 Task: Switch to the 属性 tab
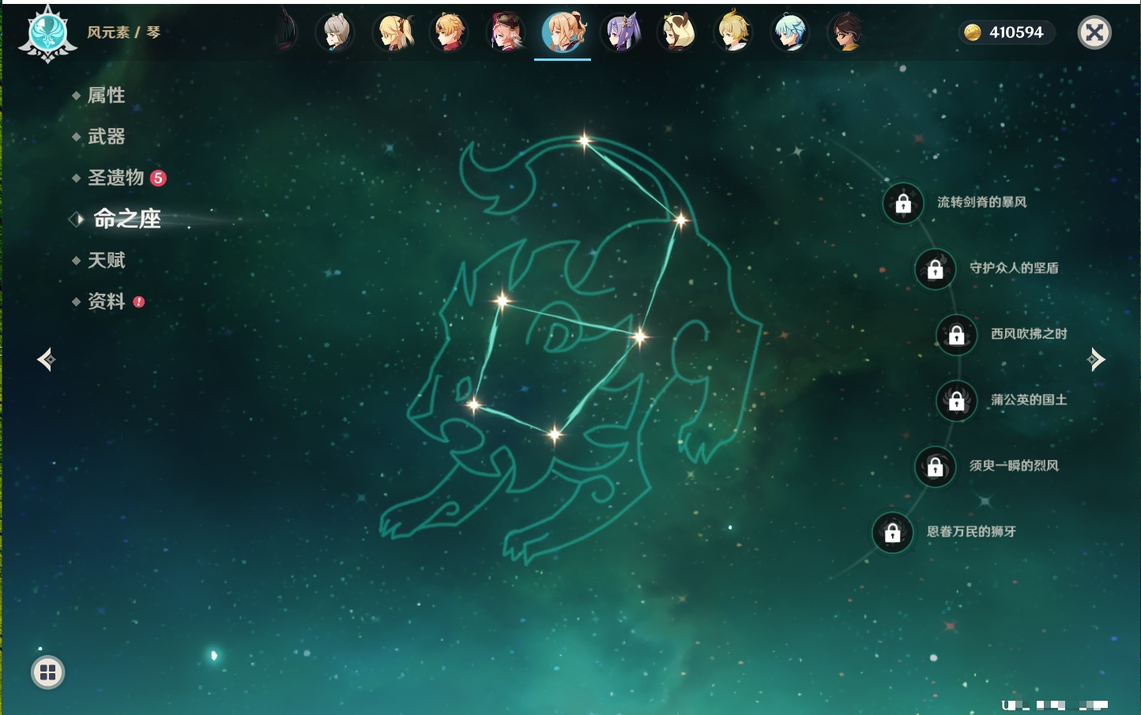pos(106,96)
